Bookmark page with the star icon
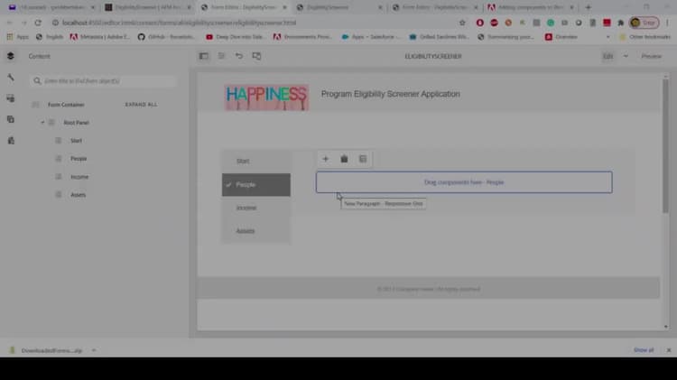This screenshot has width=677, height=380. click(462, 23)
